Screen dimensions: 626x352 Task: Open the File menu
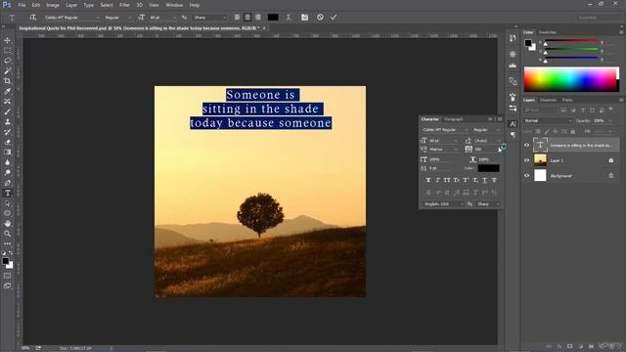(x=22, y=5)
